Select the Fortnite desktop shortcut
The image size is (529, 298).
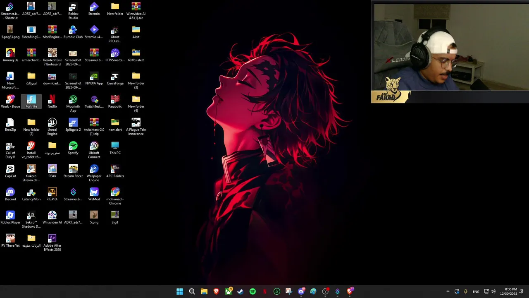point(31,102)
